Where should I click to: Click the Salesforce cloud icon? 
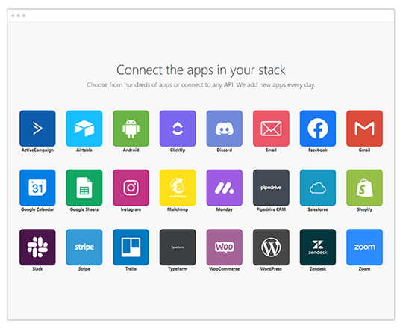pyautogui.click(x=318, y=188)
